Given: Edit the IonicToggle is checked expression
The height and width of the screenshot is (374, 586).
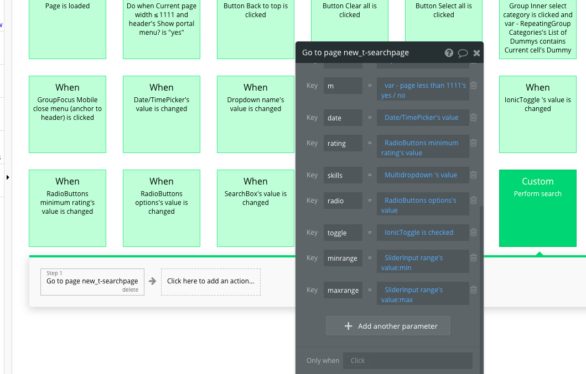Looking at the screenshot, I should (x=419, y=233).
